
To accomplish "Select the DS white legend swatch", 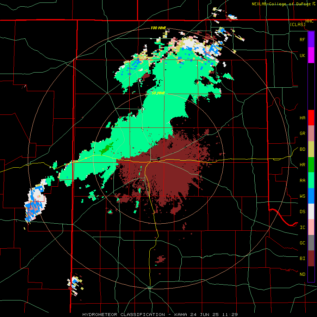I will coord(311,211).
